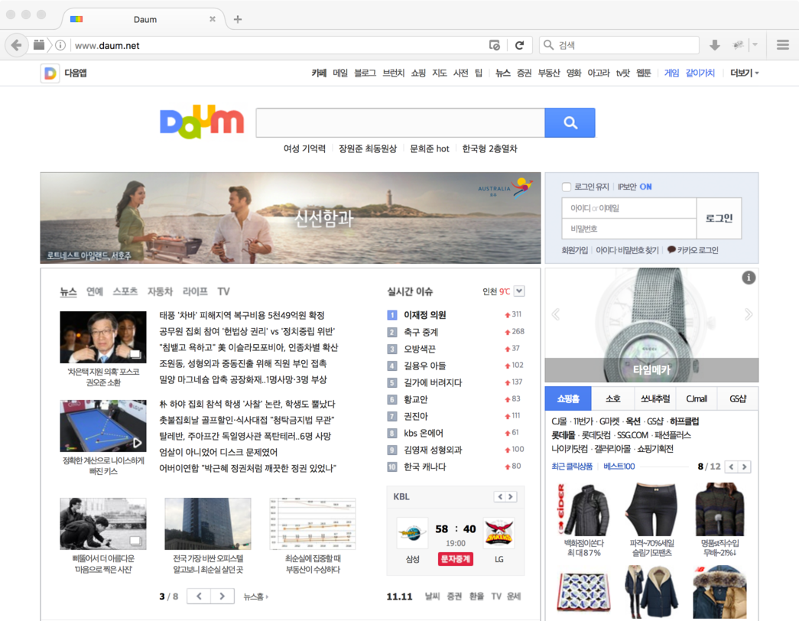This screenshot has width=799, height=621.
Task: Click trending issue 한국 캐나다
Action: pyautogui.click(x=425, y=467)
